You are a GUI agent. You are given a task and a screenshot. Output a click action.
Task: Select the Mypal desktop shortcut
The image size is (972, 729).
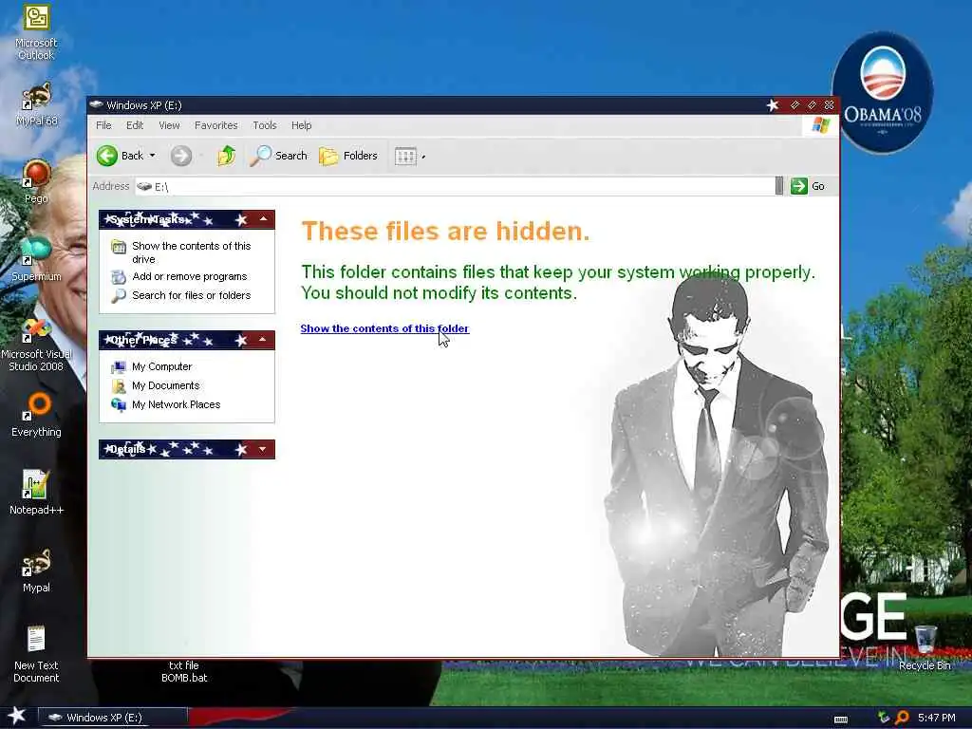[37, 564]
